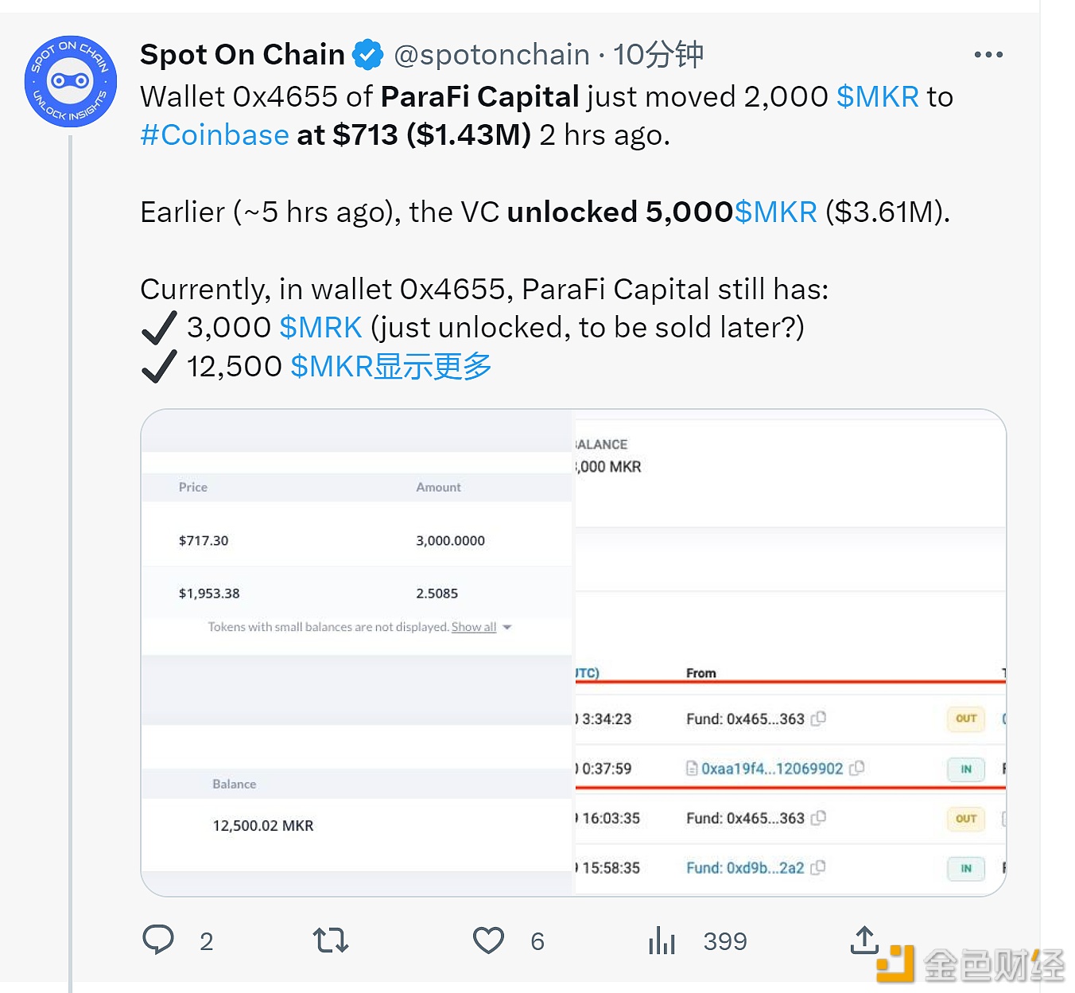Click the Spot On Chain profile avatar

click(71, 81)
